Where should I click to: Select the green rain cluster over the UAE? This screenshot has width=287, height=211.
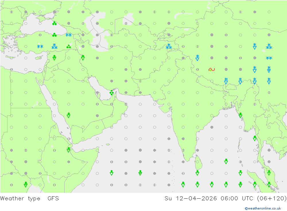click(112, 92)
